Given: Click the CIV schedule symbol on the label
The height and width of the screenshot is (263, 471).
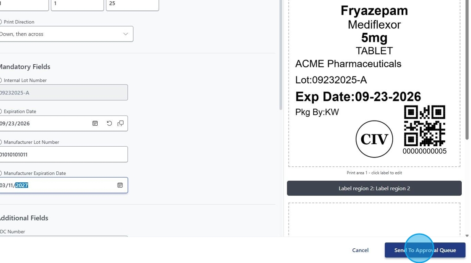Looking at the screenshot, I should [374, 139].
